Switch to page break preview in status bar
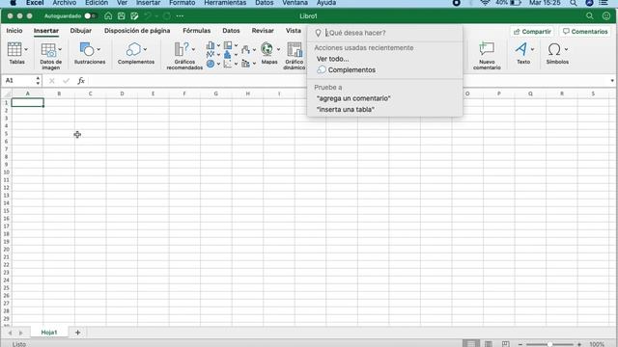The width and height of the screenshot is (618, 347). coord(506,344)
